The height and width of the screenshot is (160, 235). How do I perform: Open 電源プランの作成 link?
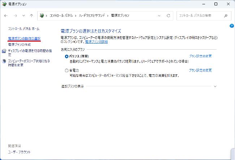[x=19, y=45]
